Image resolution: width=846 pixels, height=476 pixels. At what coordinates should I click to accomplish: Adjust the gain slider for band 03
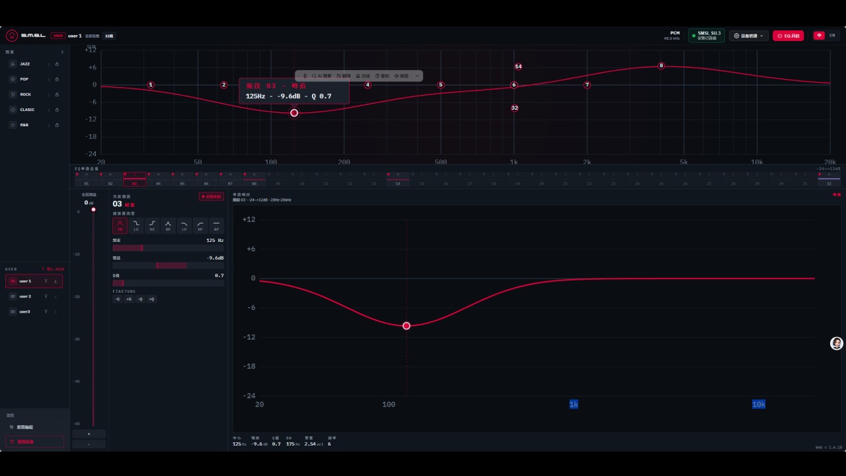168,265
